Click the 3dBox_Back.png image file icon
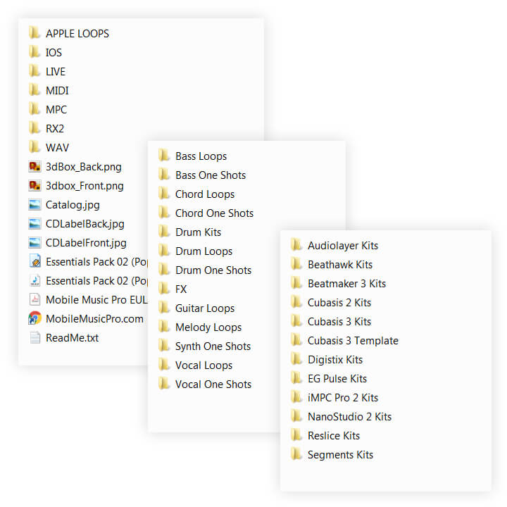Screen dimensions: 507x507 (35, 166)
